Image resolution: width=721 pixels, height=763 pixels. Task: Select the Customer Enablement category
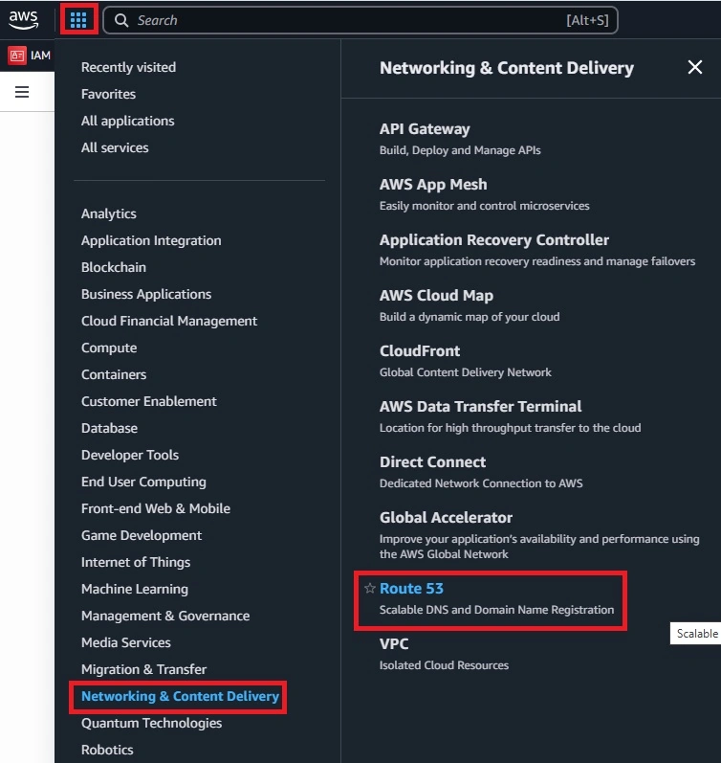click(x=149, y=401)
